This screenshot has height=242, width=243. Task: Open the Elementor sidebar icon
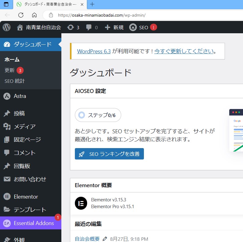click(7, 196)
